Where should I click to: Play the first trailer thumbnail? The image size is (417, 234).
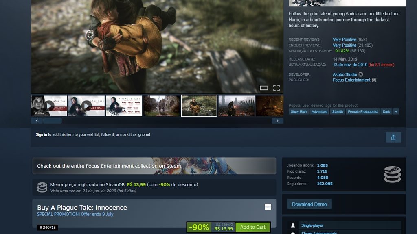click(49, 106)
